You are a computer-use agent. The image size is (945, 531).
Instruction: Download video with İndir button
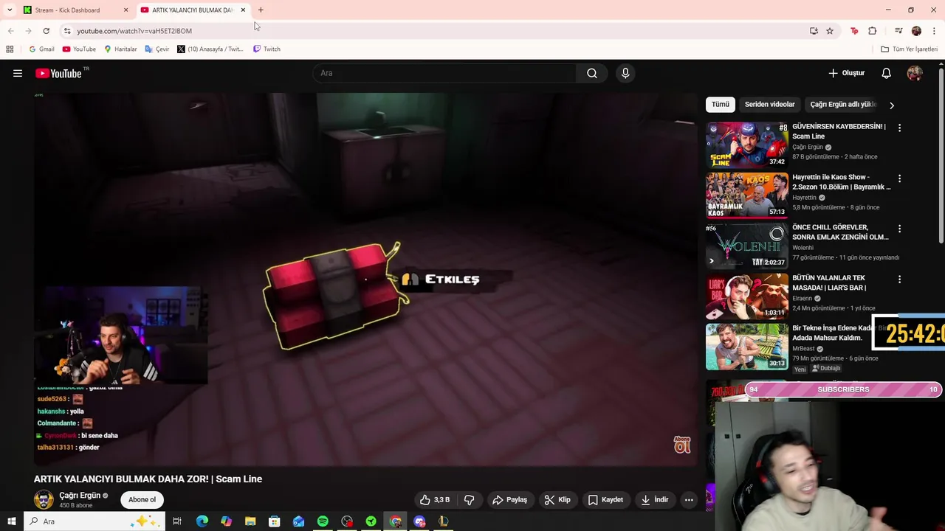pyautogui.click(x=655, y=500)
